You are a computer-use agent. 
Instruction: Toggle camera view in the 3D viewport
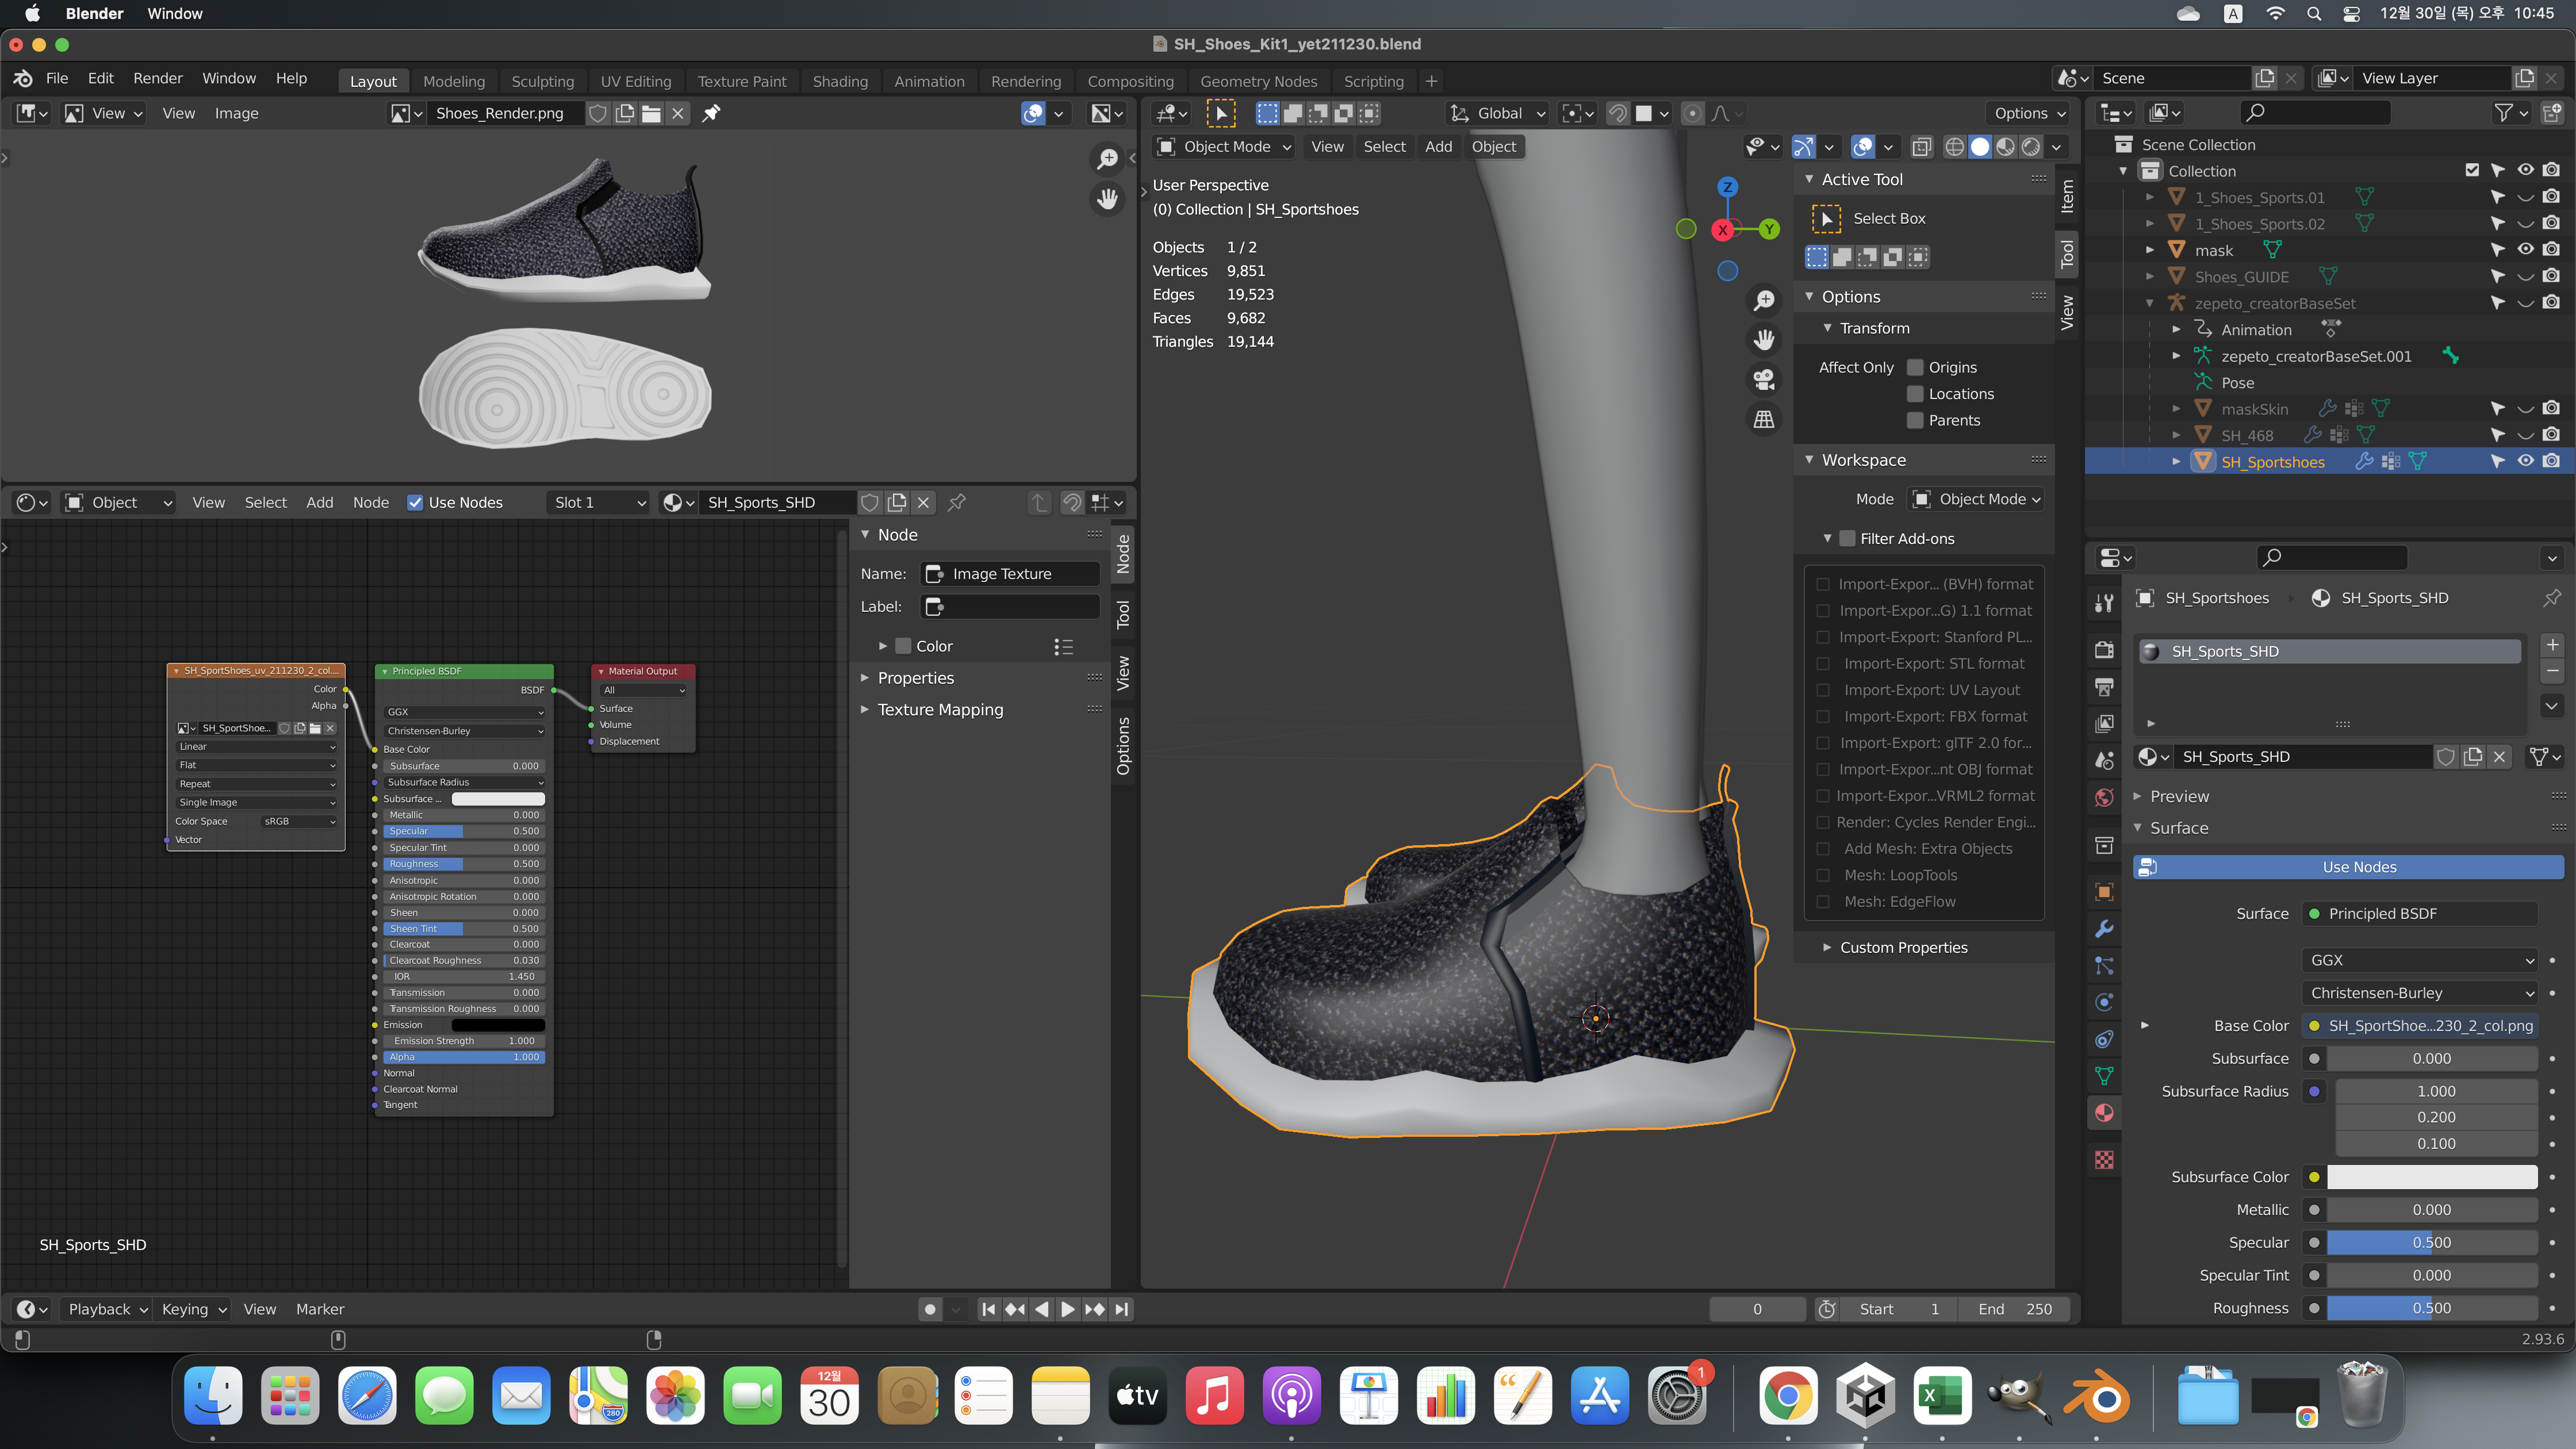click(1764, 380)
